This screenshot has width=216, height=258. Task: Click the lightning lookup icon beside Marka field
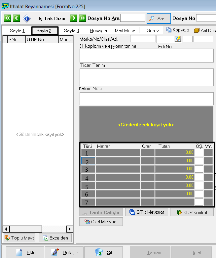tap(178, 39)
